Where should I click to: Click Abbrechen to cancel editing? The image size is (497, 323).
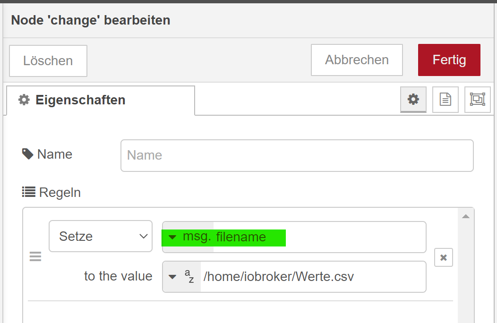[357, 60]
